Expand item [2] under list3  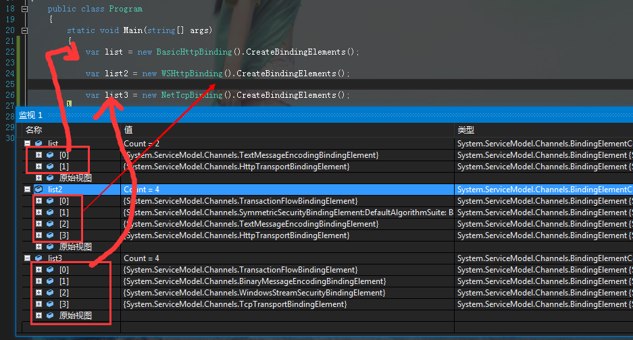(39, 292)
